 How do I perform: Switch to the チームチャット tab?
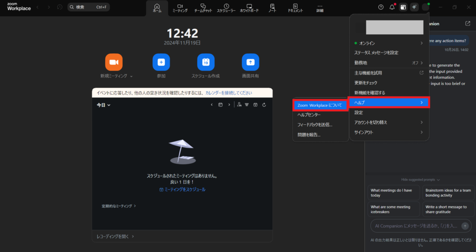(203, 8)
